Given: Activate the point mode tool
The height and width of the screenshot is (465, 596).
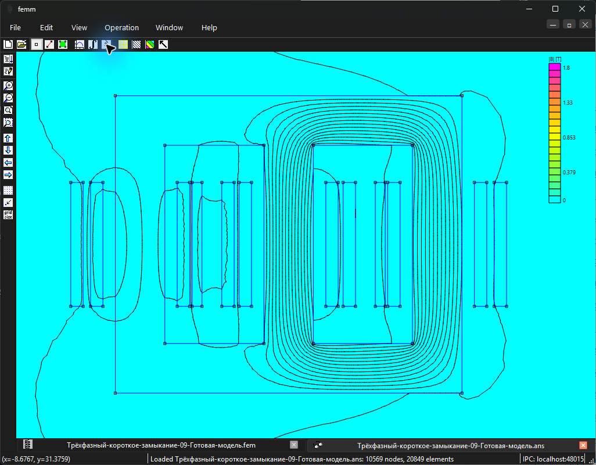Looking at the screenshot, I should tap(36, 45).
